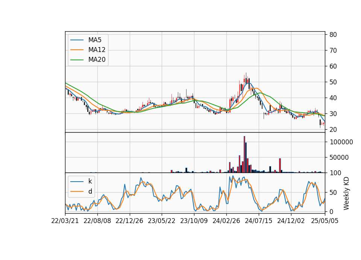The image size is (361, 260).
Task: Click the 22/08/08 date tick label
Action: click(x=97, y=221)
